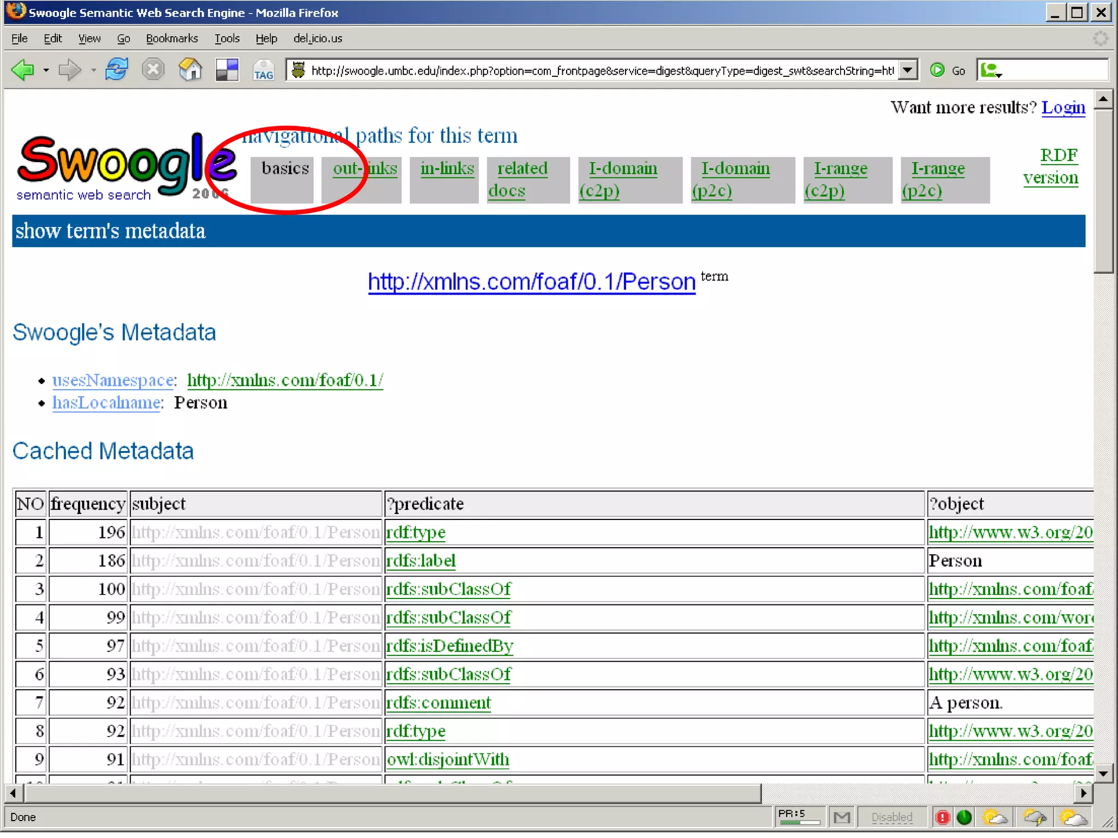Click the Reload page icon

point(116,70)
